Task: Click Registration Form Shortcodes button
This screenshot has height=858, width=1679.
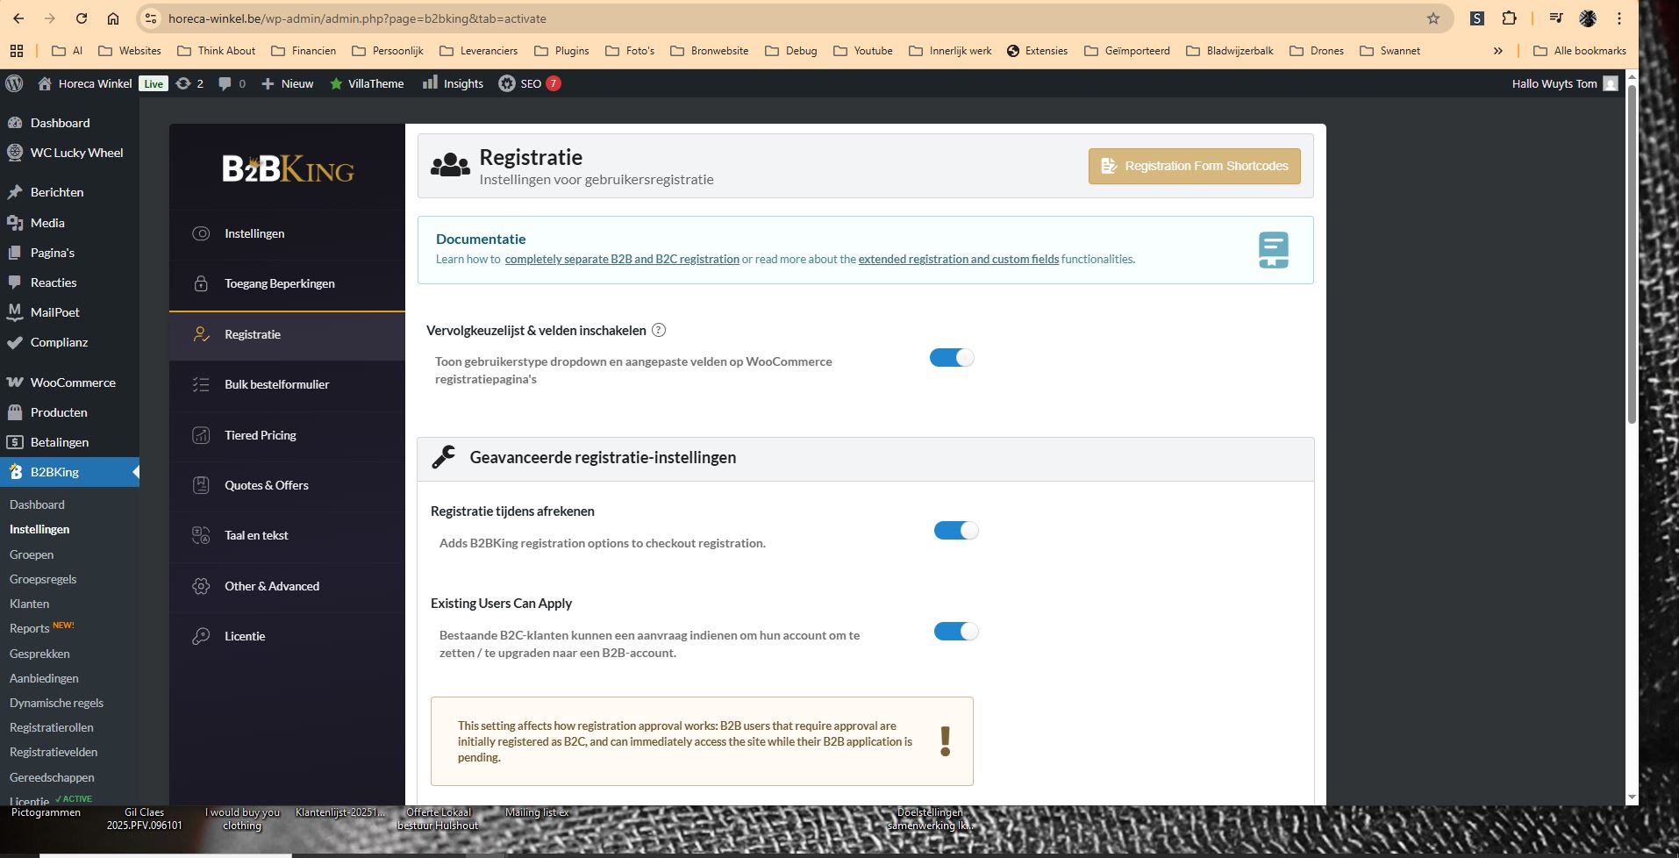Action: 1194,166
